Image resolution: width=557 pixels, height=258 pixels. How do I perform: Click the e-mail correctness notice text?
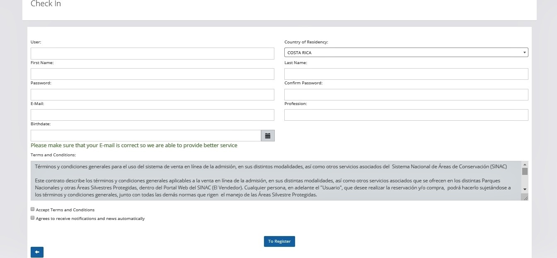pos(134,146)
